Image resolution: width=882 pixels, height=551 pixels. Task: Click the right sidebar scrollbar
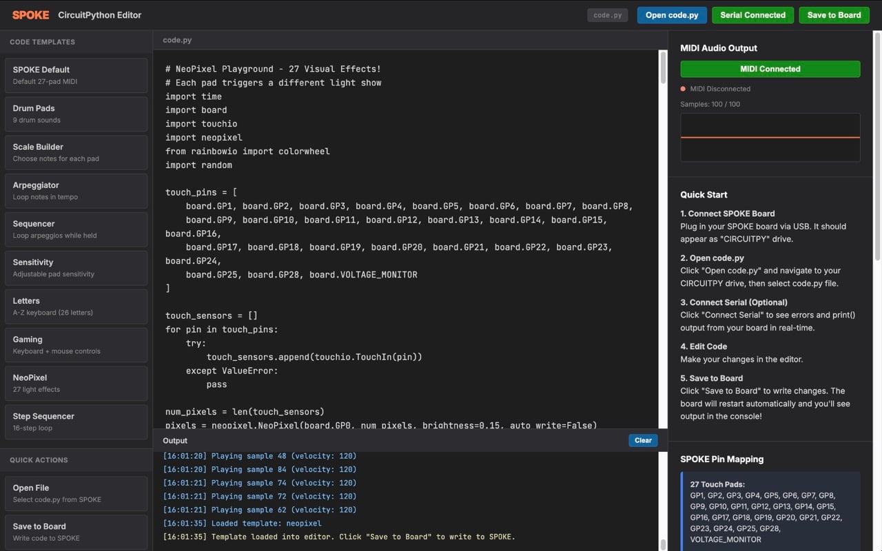pos(877,146)
